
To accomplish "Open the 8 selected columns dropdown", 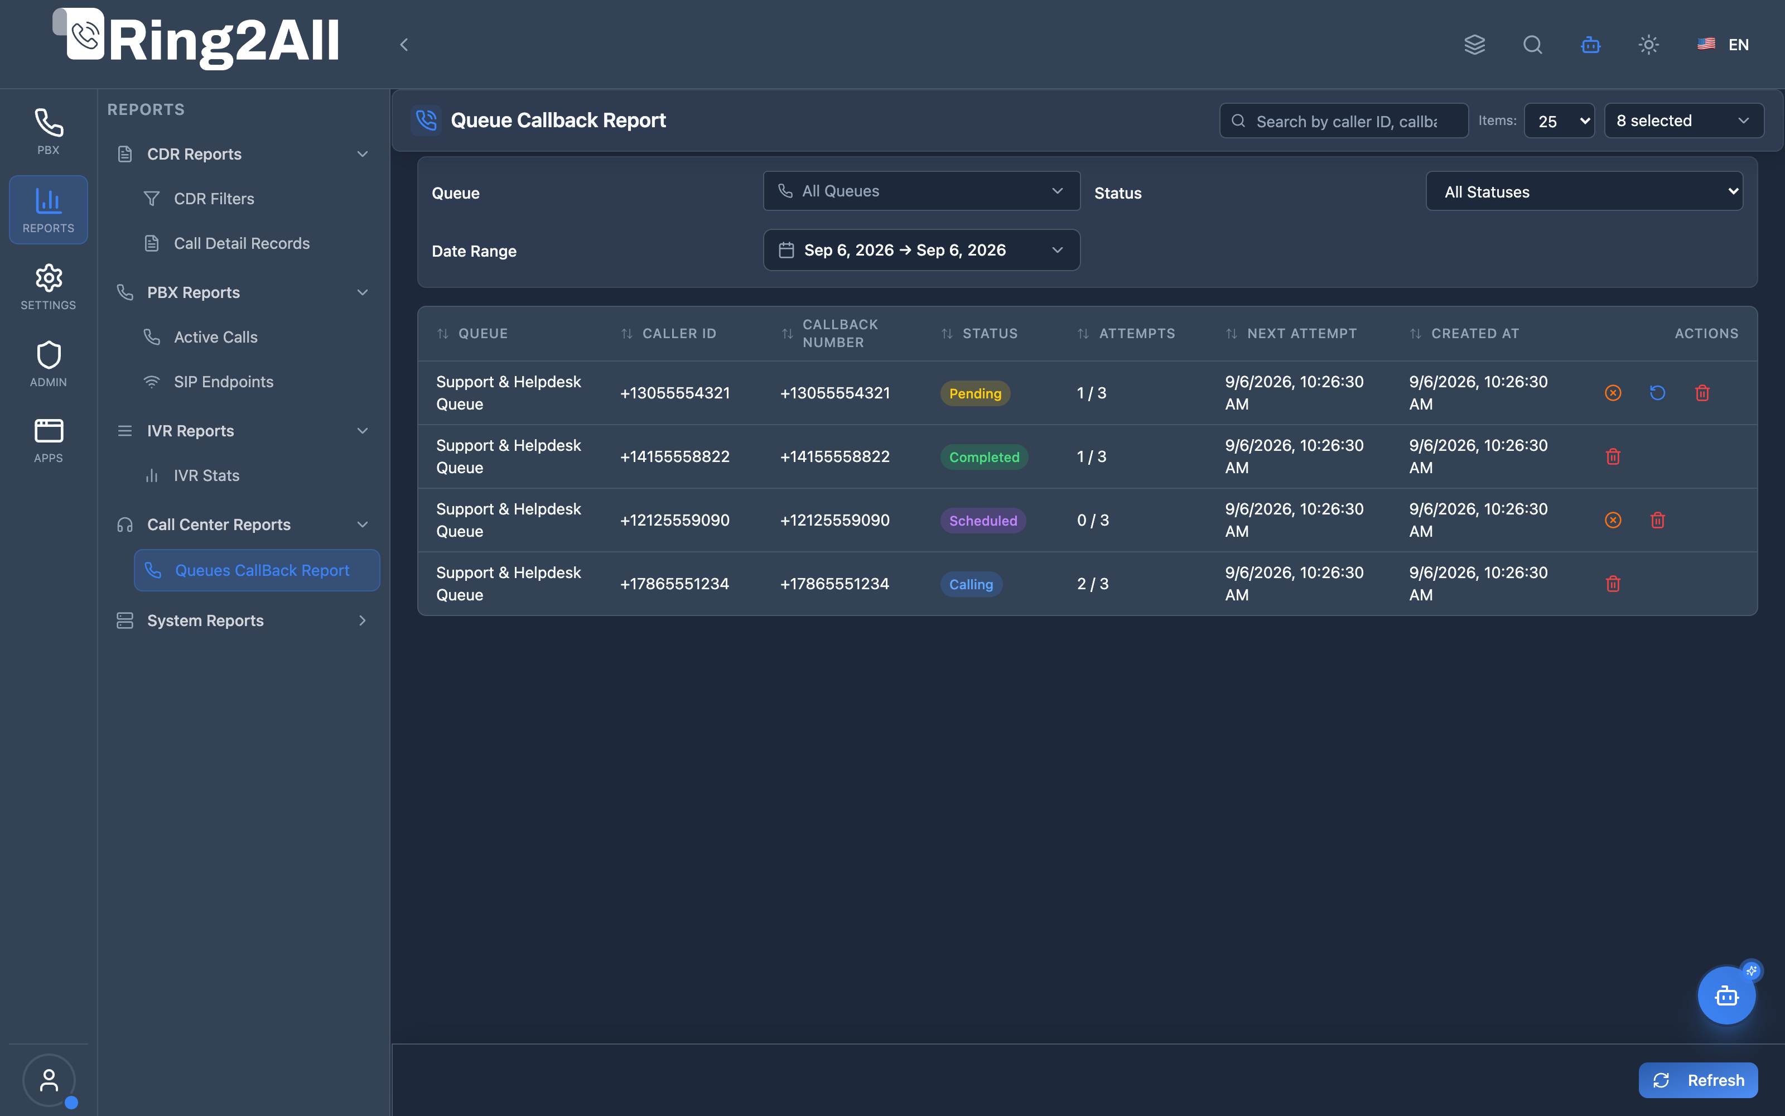I will 1684,121.
